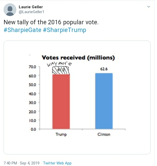Click the Clinton label under the blue bar
This screenshot has height=166, width=157.
[104, 135]
